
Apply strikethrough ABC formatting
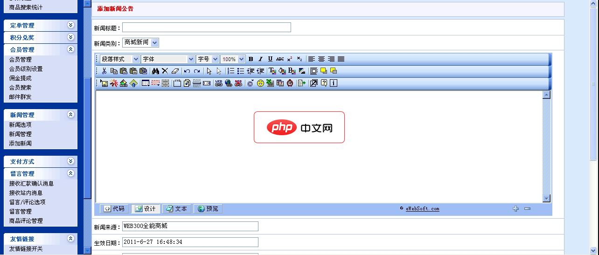coord(280,59)
